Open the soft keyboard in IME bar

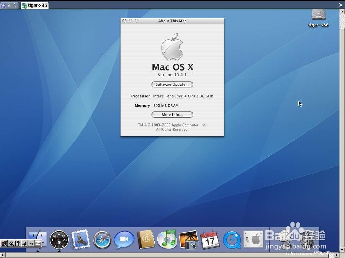pos(38,244)
